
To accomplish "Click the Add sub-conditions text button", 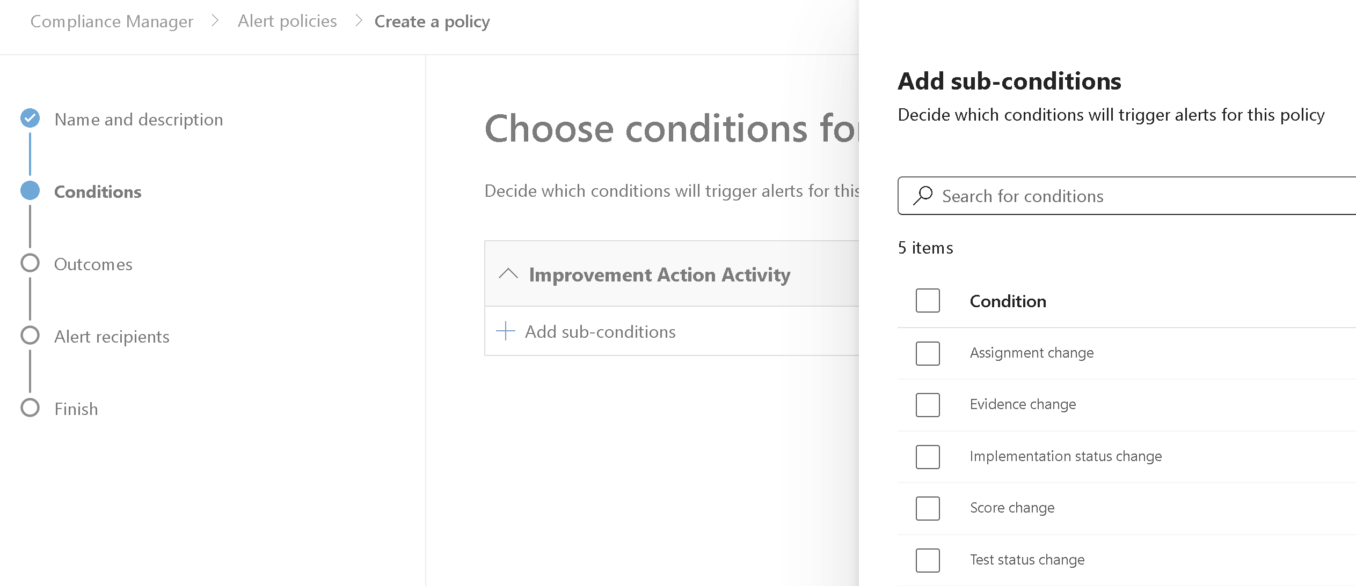I will point(600,332).
